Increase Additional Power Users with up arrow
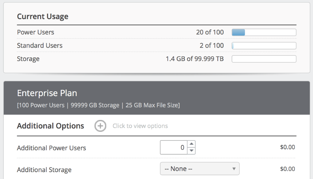This screenshot has height=179, width=313. pos(192,144)
